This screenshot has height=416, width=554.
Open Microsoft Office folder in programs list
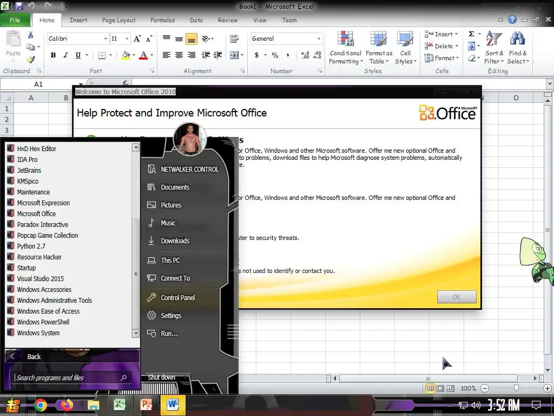pyautogui.click(x=36, y=213)
